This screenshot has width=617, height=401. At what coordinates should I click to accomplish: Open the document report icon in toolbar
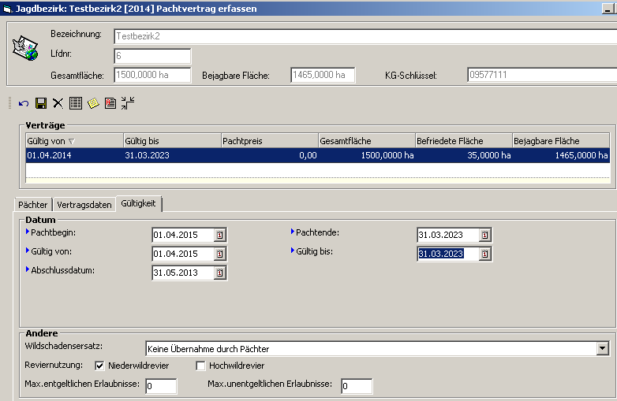tap(110, 103)
